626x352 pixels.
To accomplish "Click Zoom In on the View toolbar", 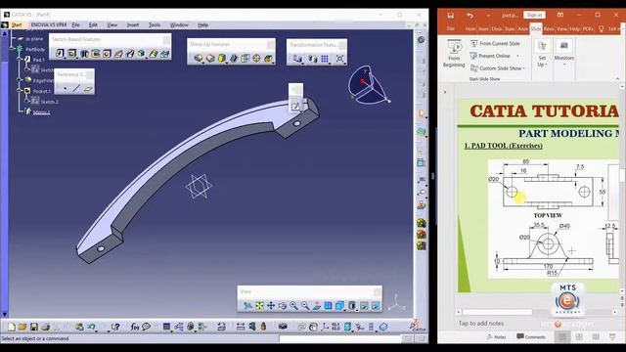I will coord(293,306).
